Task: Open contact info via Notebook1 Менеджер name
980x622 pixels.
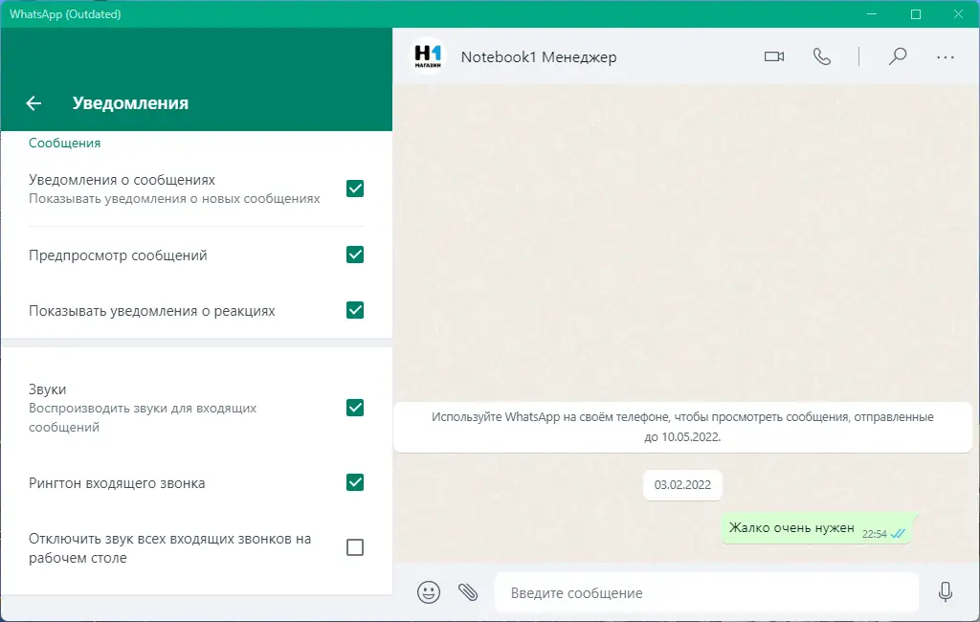Action: [539, 56]
